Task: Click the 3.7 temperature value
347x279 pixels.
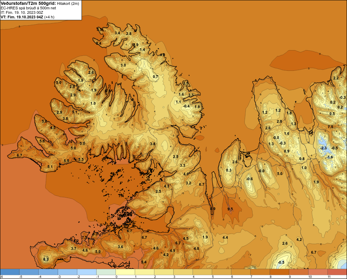Action: pos(74,249)
